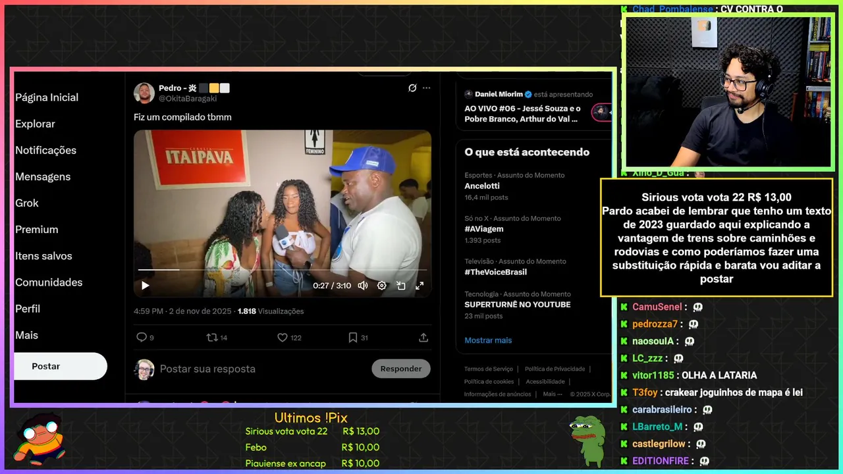Open Itens salvos in sidebar
Viewport: 843px width, 474px height.
(44, 255)
